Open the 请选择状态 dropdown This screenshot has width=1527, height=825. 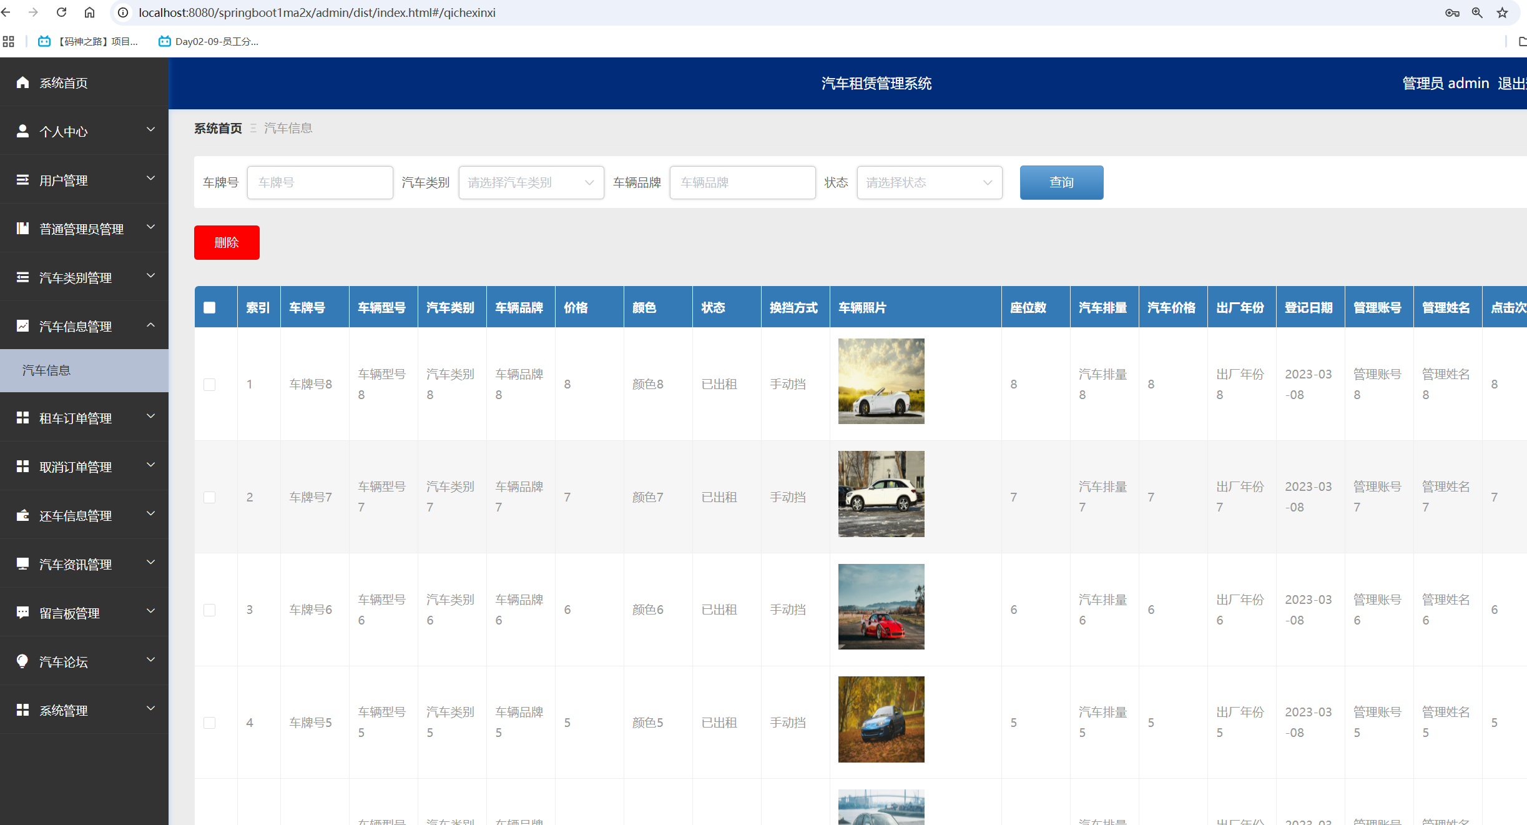930,182
